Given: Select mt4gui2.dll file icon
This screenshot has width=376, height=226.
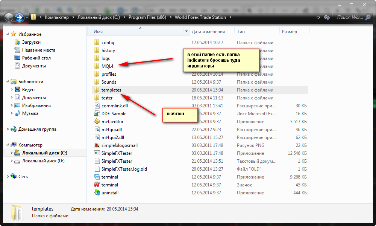Looking at the screenshot, I should click(x=97, y=137).
